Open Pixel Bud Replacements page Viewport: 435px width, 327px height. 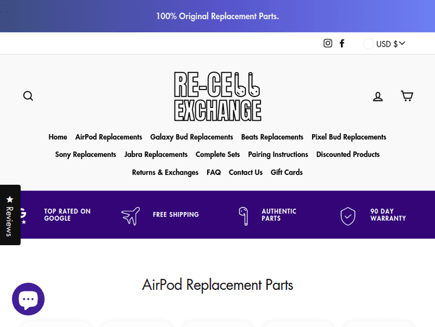click(x=349, y=137)
